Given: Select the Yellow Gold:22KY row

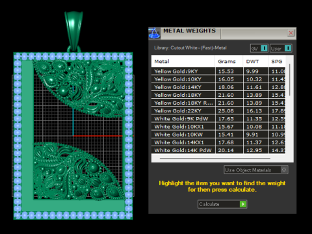Looking at the screenshot, I should point(218,110).
